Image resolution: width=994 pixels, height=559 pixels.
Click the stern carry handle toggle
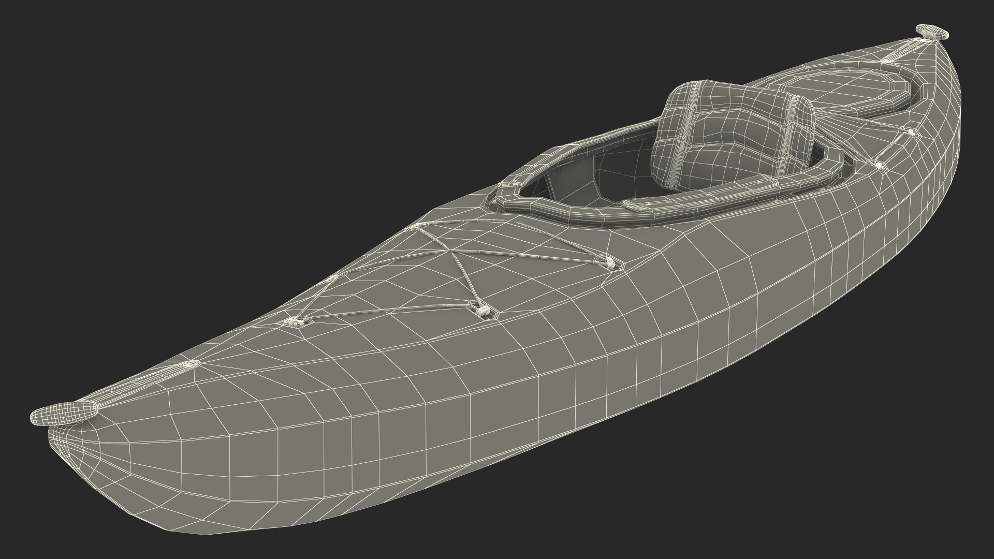[x=932, y=32]
